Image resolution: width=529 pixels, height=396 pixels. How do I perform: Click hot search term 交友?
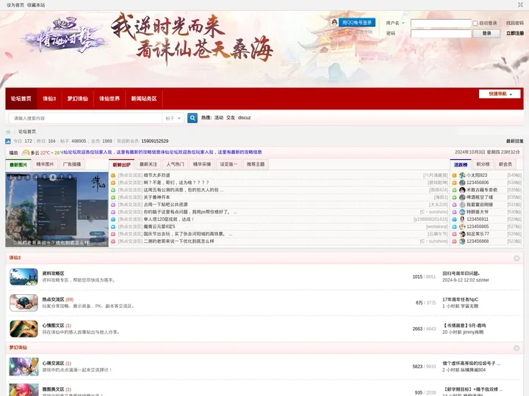click(x=231, y=118)
